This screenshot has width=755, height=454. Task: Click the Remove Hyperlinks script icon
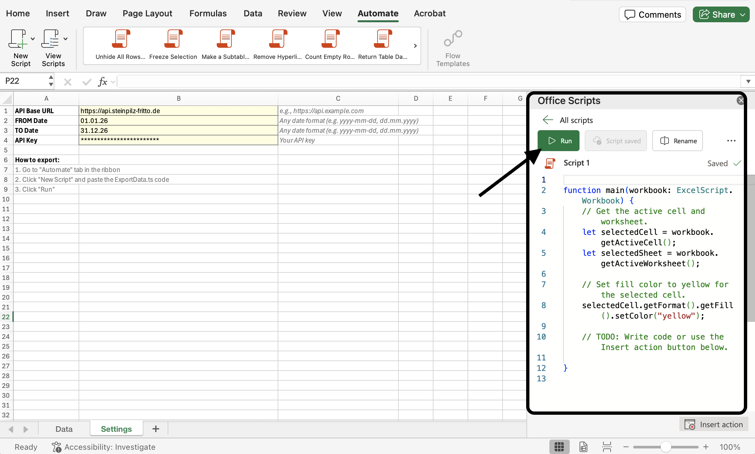coord(278,39)
